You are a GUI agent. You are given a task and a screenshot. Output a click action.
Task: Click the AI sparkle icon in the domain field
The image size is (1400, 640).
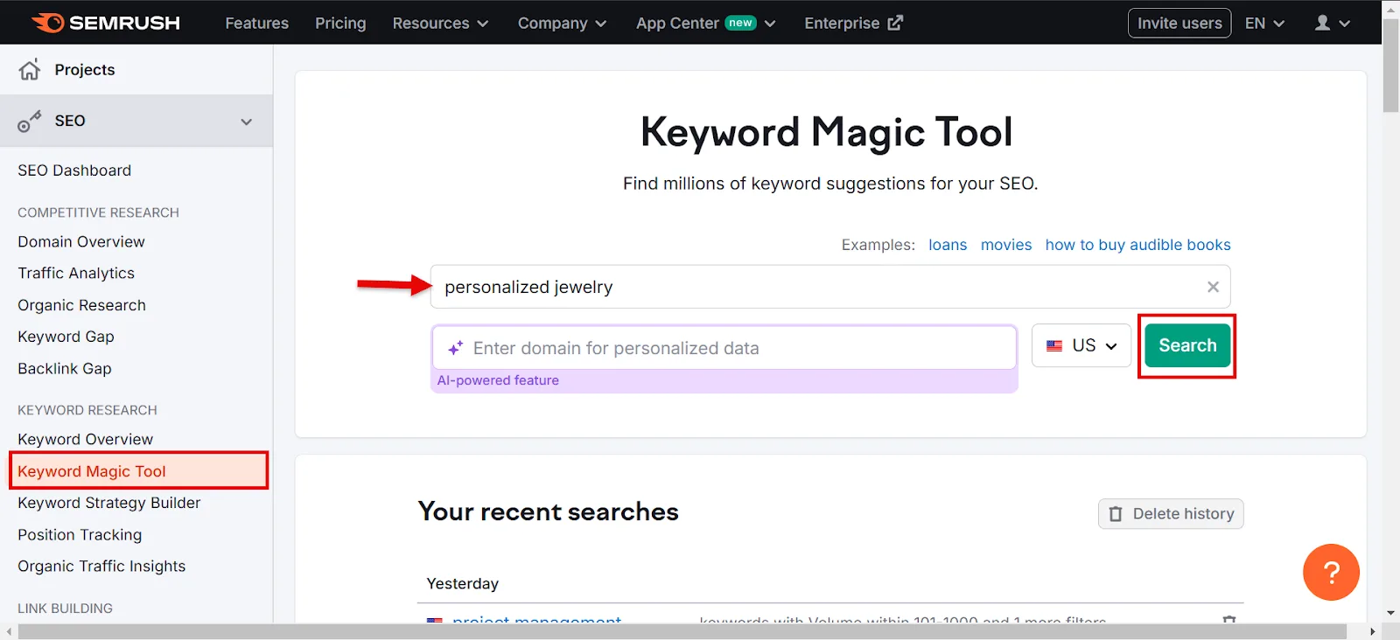tap(455, 348)
